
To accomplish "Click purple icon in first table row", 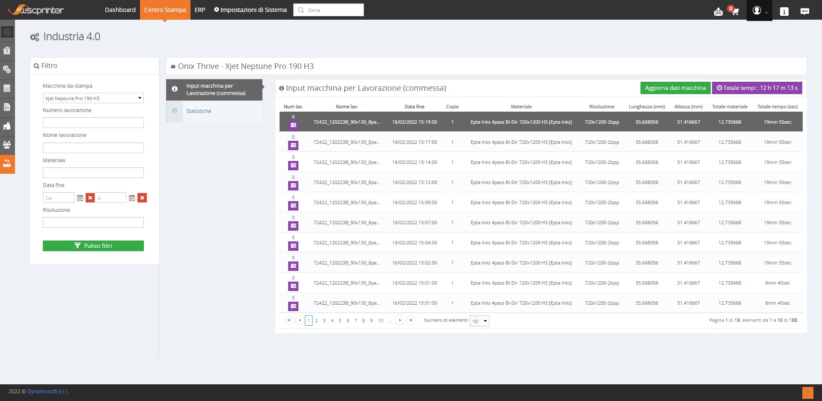I will 293,125.
